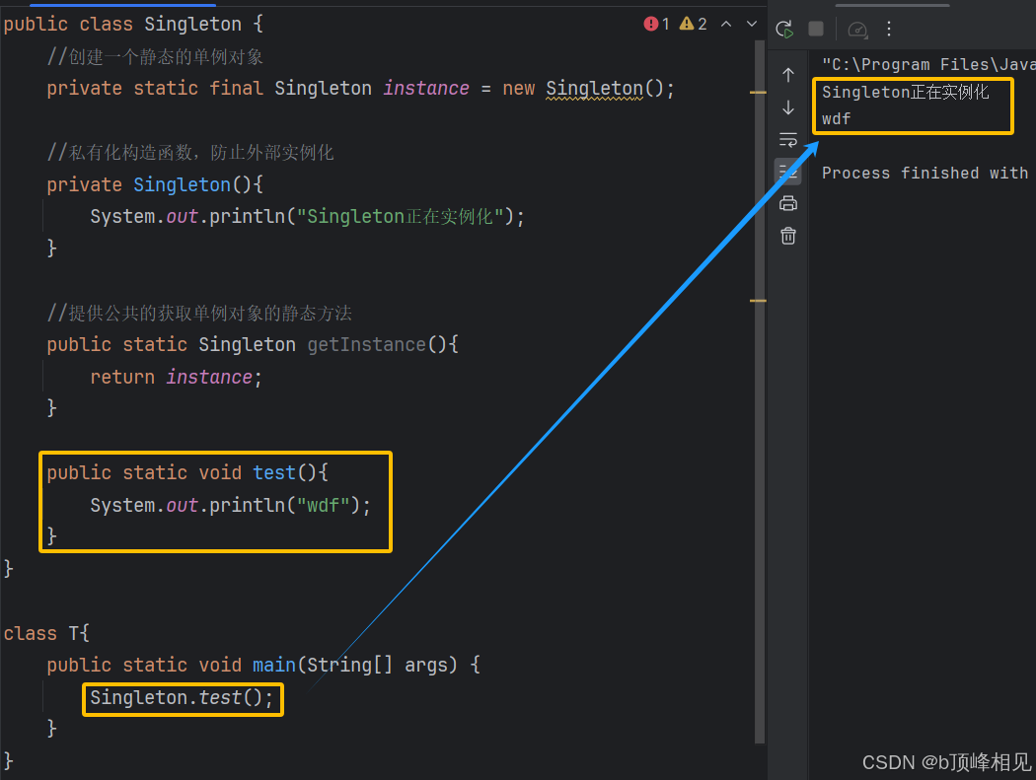Click the console command line '"C:\Program Files\Java'
The height and width of the screenshot is (780, 1036).
(x=928, y=65)
